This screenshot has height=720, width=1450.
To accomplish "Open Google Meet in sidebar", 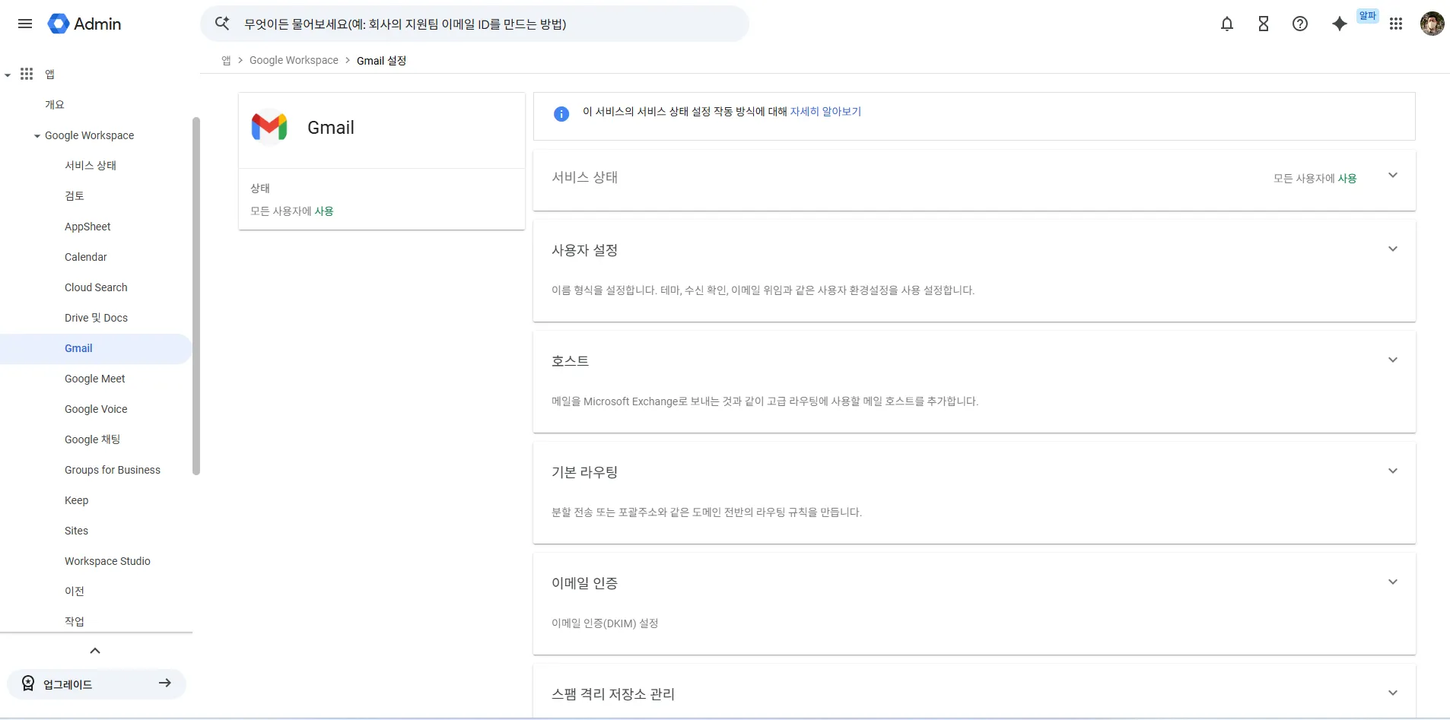I will [x=95, y=379].
